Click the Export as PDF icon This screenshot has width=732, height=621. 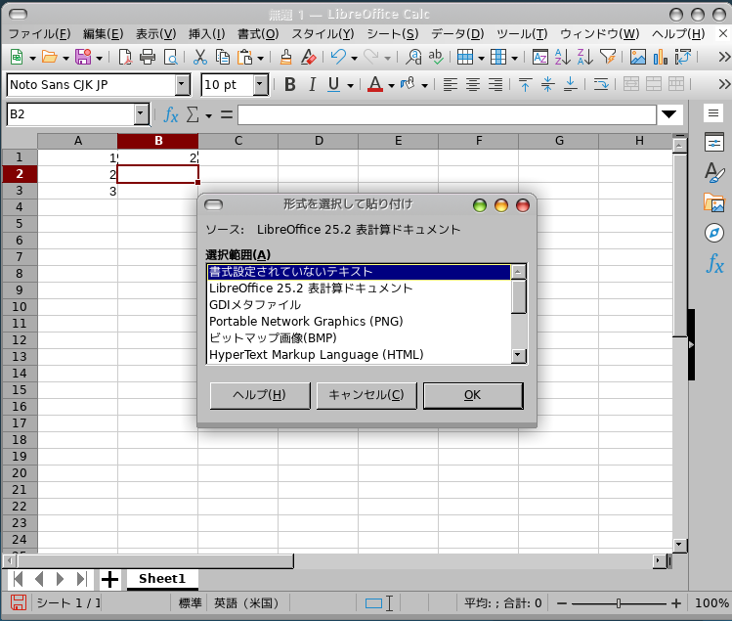pos(125,58)
